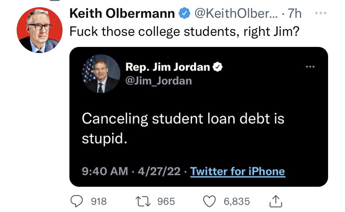Tap the share upload arrow icon

tap(276, 201)
